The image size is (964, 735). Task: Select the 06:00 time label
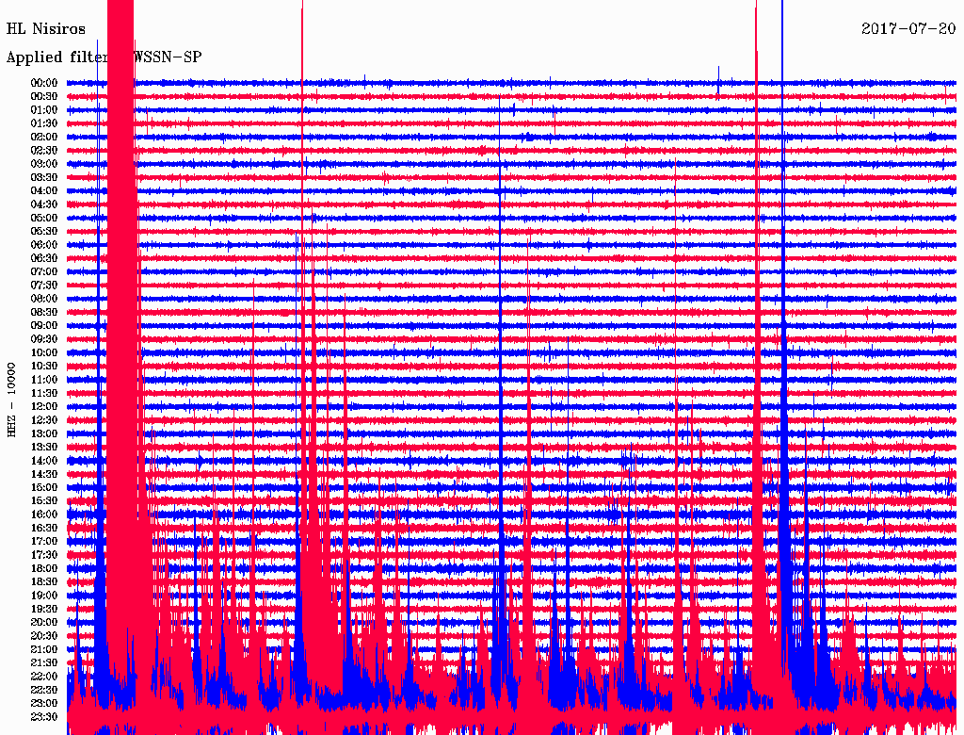coord(44,244)
